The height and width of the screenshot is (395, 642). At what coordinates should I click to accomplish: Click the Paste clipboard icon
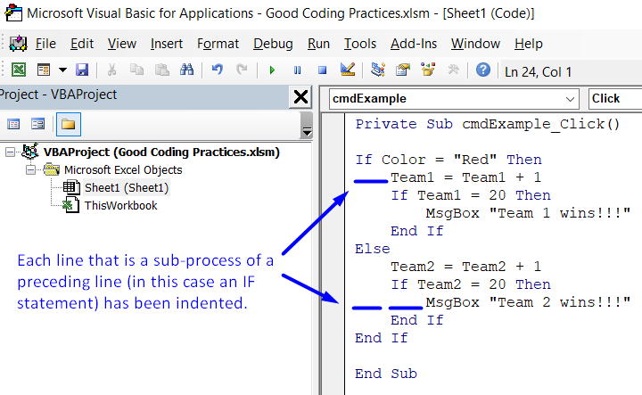click(x=162, y=70)
